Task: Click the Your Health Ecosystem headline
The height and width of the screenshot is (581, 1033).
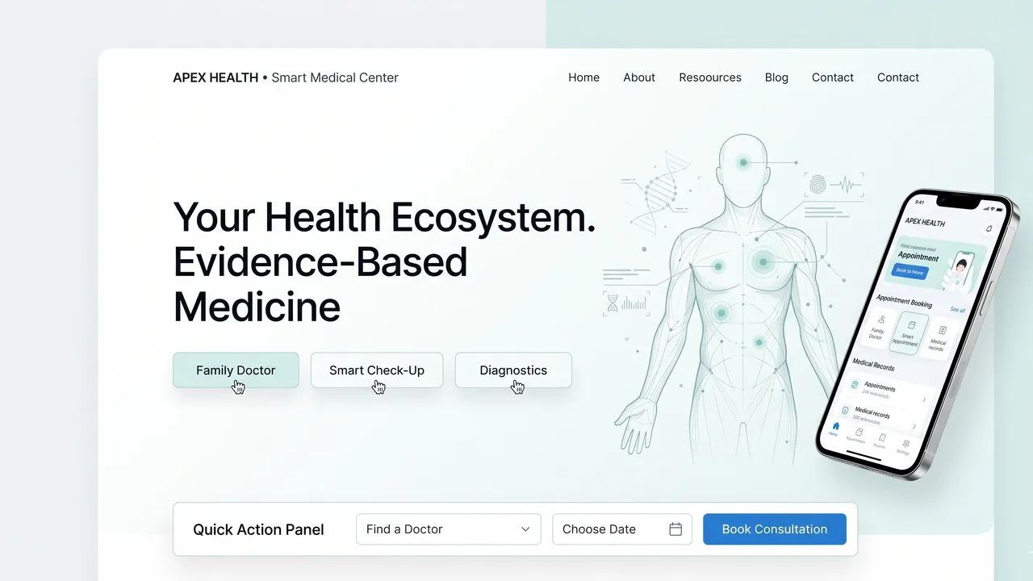Action: click(x=384, y=262)
